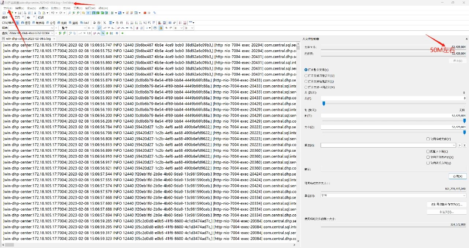Select the DAT mode in CSV toolbar

click(x=85, y=23)
